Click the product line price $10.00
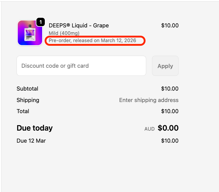The image size is (219, 192). pyautogui.click(x=170, y=26)
